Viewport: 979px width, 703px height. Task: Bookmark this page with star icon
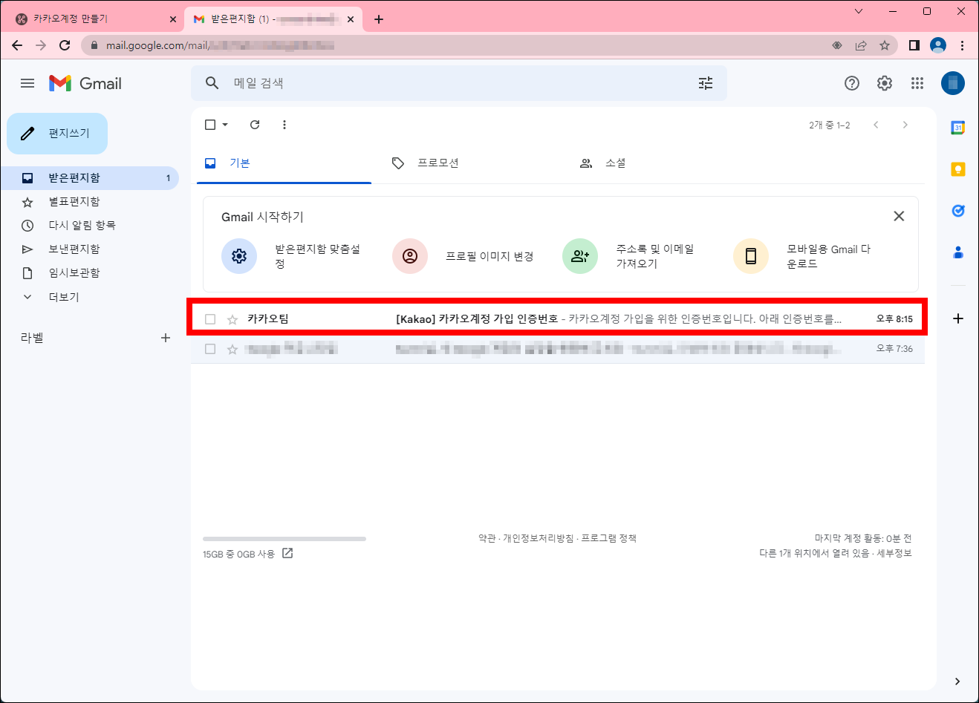[x=885, y=45]
